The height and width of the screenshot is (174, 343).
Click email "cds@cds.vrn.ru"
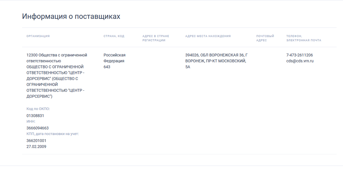tap(300, 61)
